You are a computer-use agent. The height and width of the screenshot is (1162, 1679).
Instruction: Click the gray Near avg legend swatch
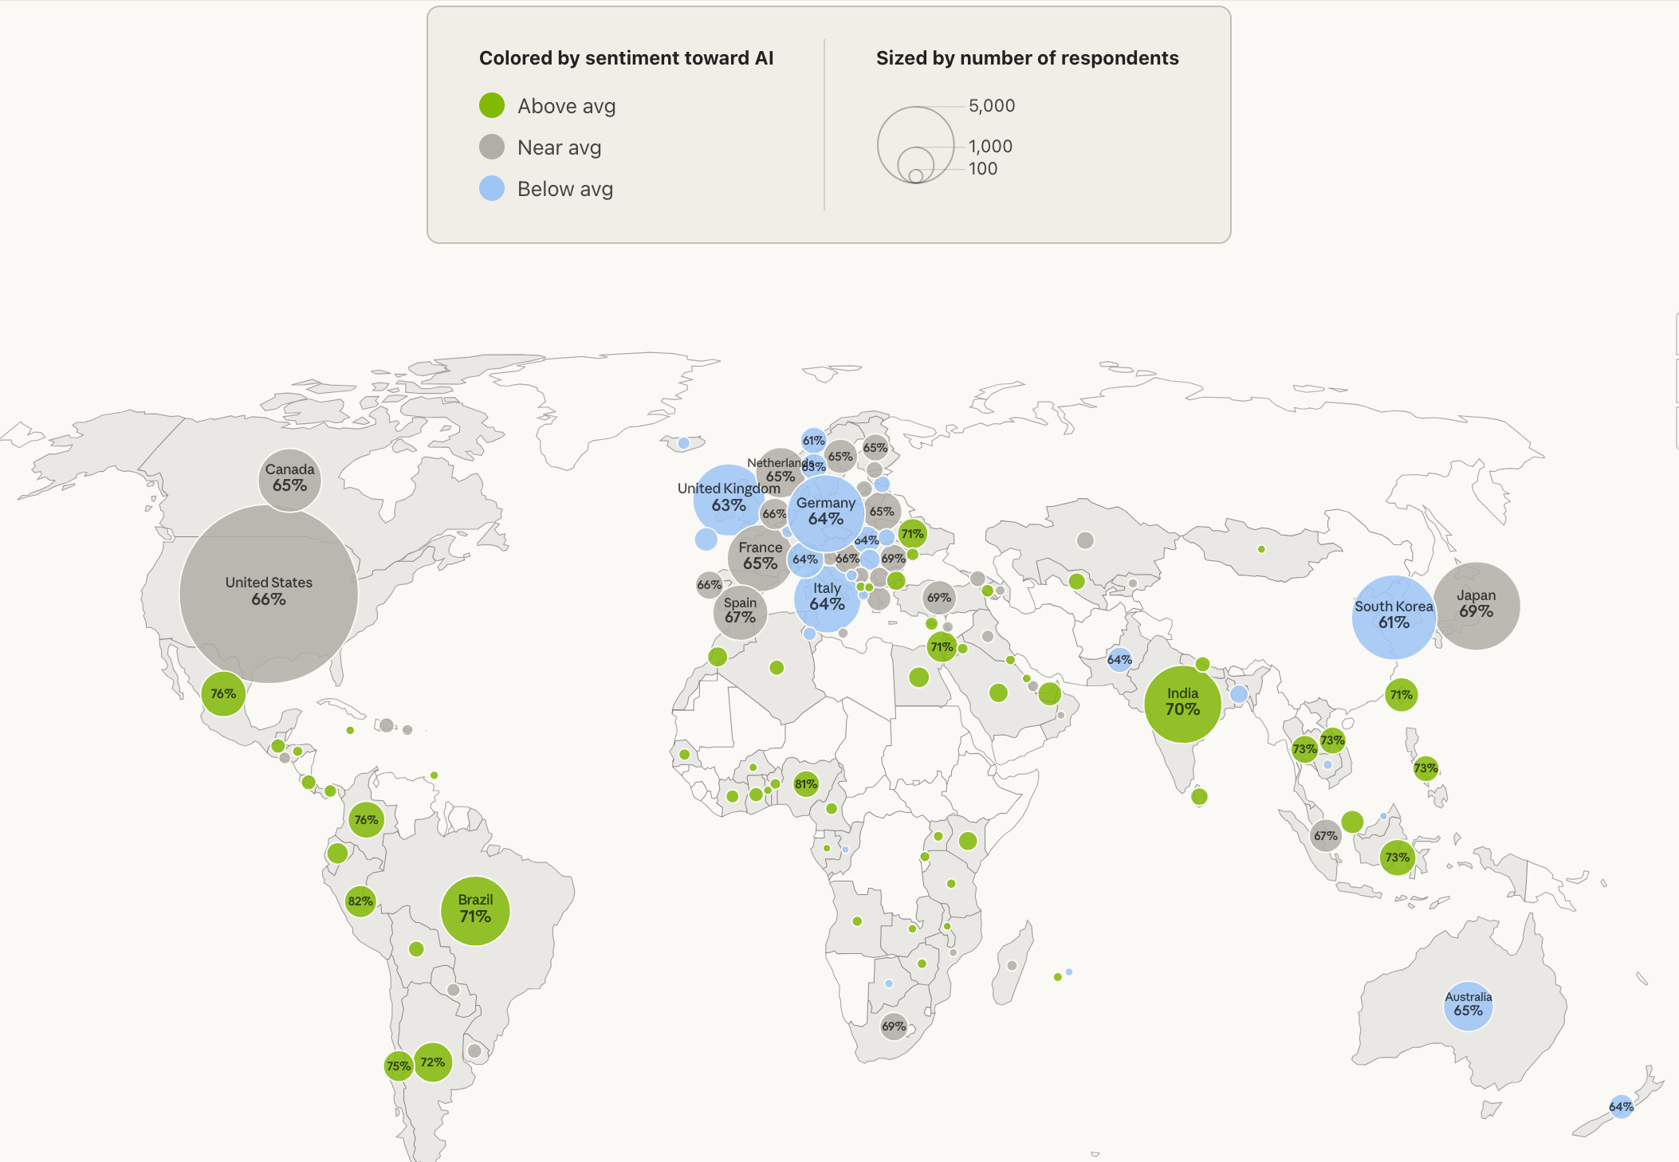(x=492, y=147)
